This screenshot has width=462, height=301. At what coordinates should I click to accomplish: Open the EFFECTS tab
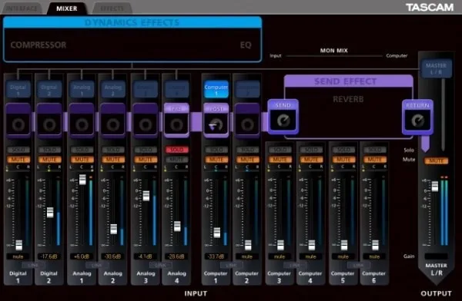(x=112, y=8)
